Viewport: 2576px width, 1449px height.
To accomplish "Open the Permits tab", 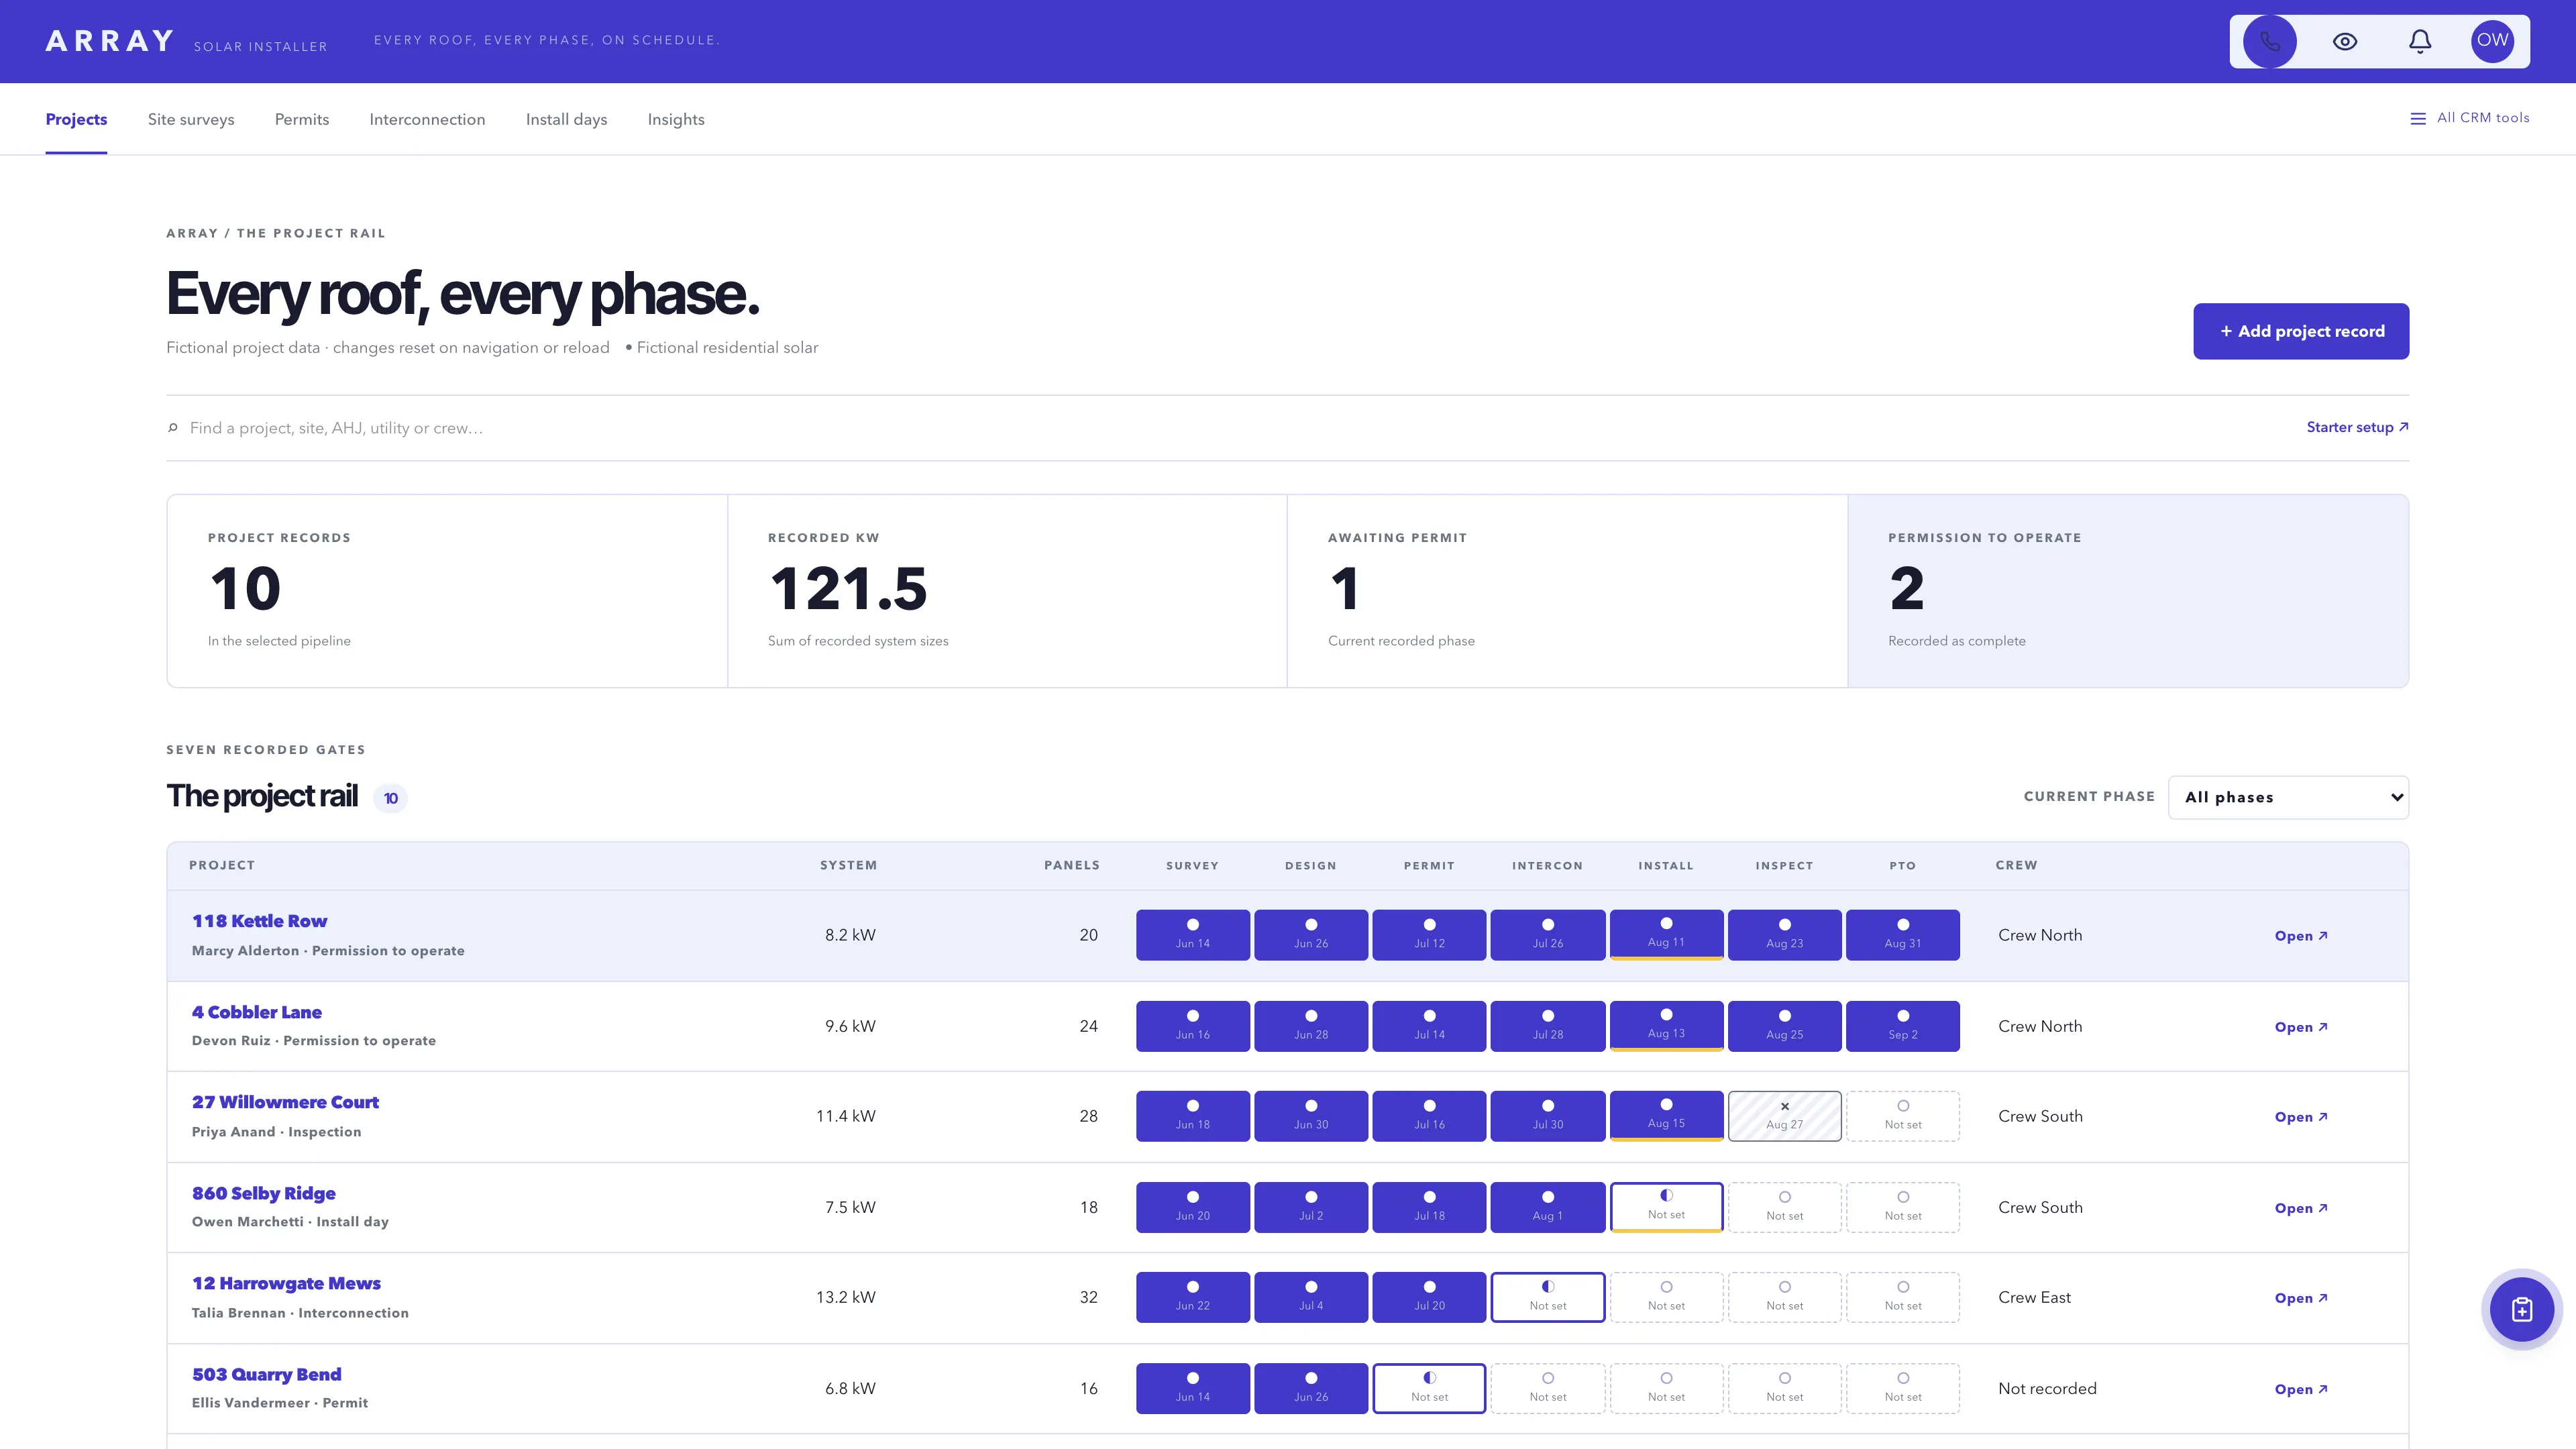I will point(302,119).
